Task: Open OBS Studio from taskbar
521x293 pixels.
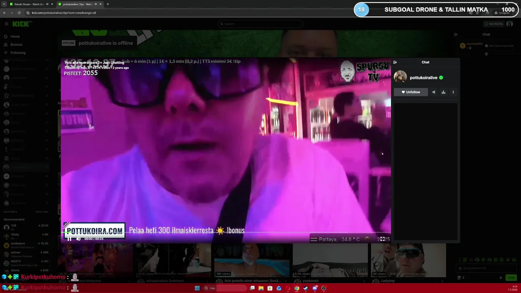Action: coord(324,288)
